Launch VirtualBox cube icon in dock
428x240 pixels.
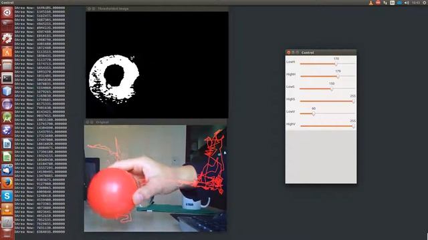pyautogui.click(x=7, y=91)
